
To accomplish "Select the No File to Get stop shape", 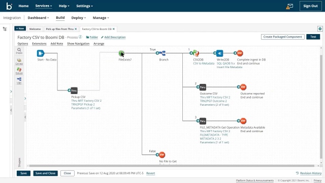I will (x=162, y=155).
